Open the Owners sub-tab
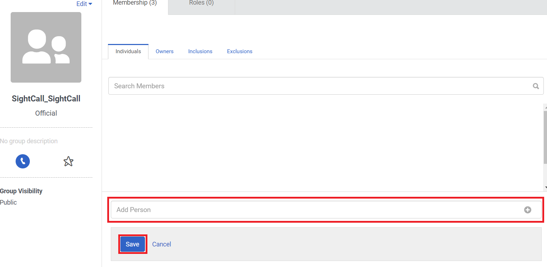The width and height of the screenshot is (547, 267). pyautogui.click(x=164, y=51)
